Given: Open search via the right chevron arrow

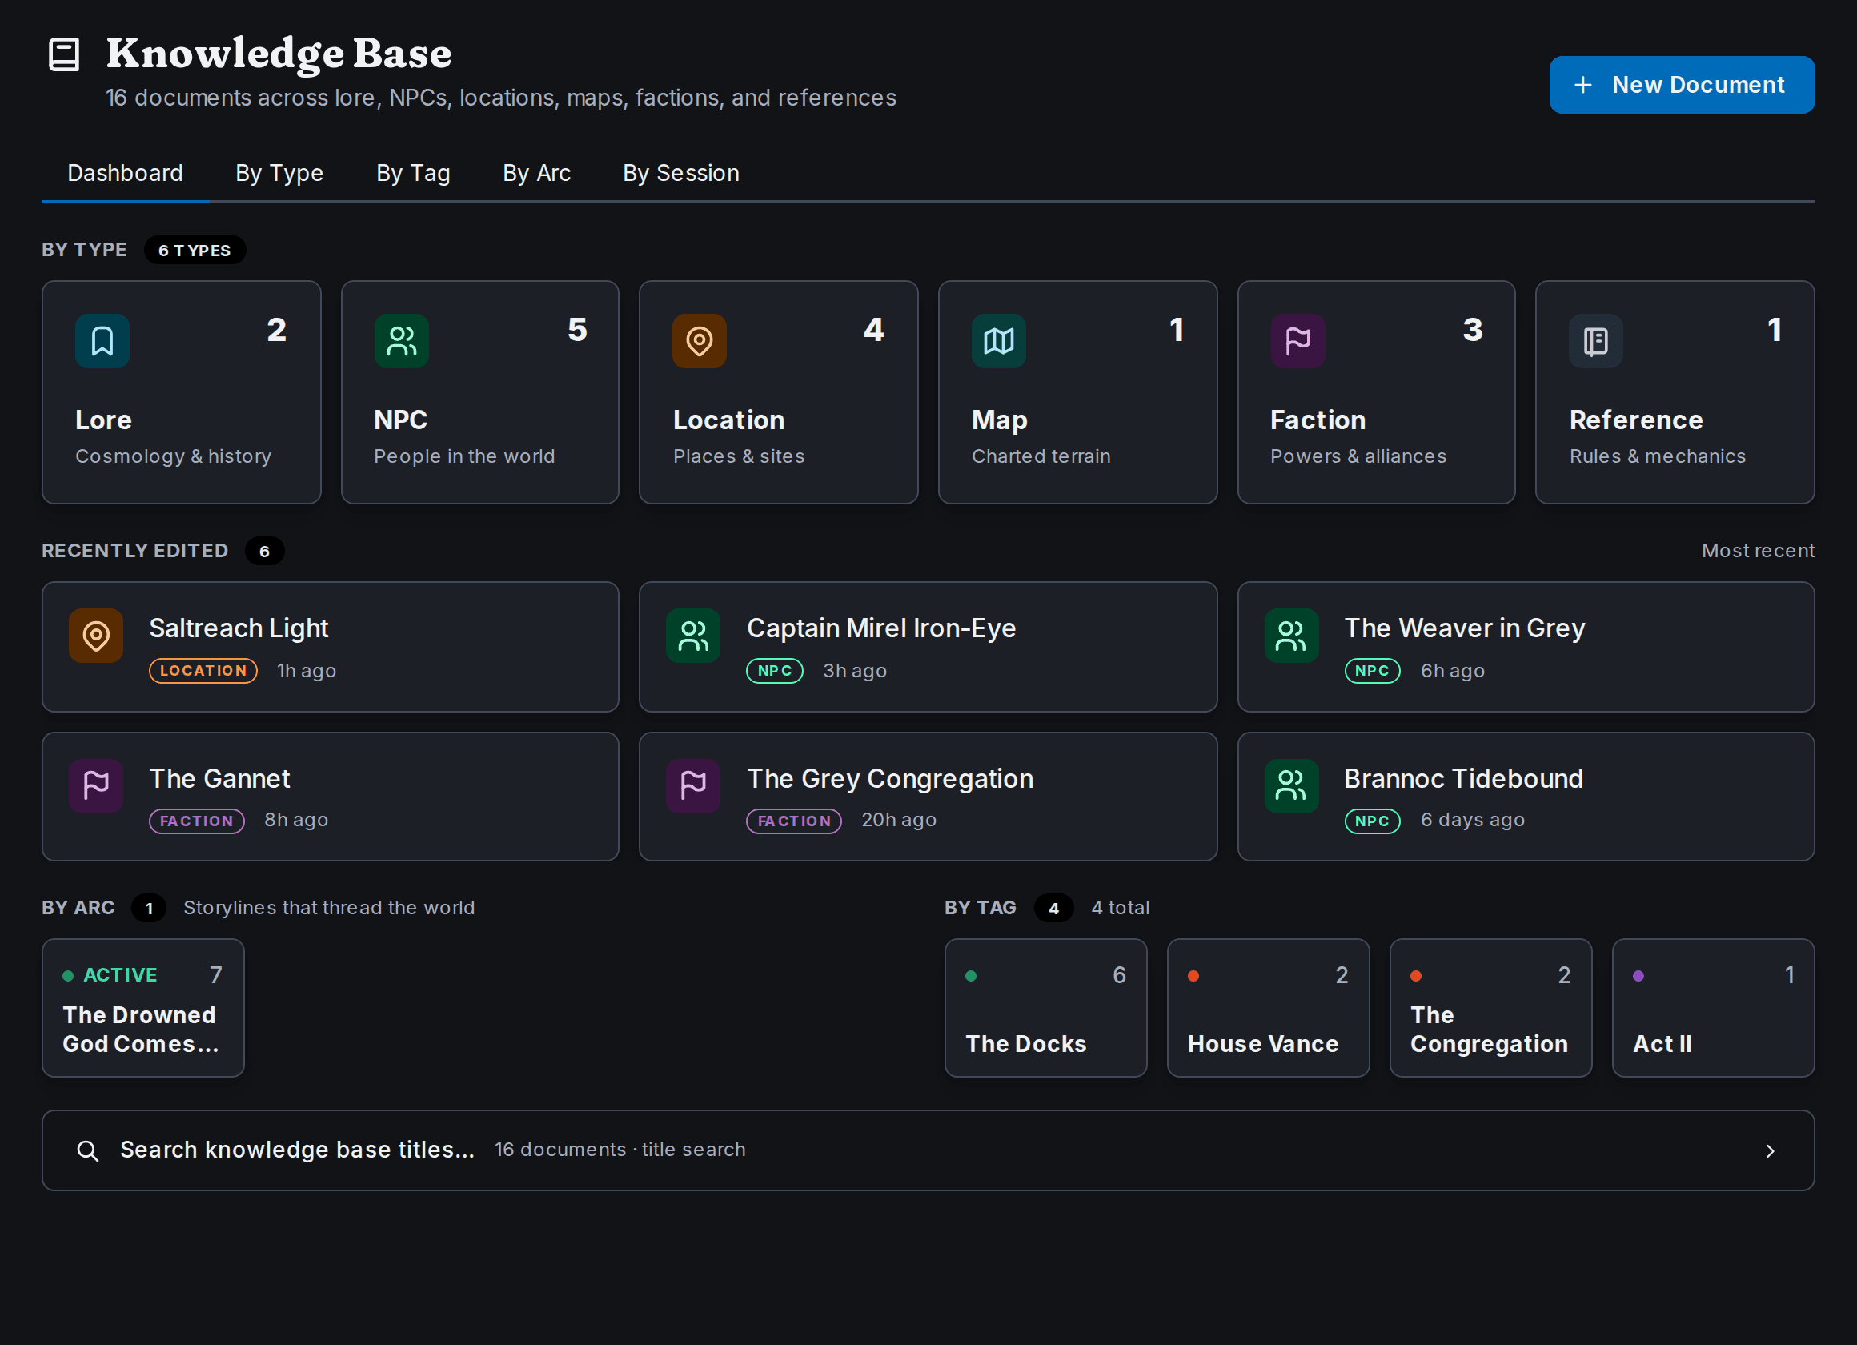Looking at the screenshot, I should (x=1770, y=1151).
